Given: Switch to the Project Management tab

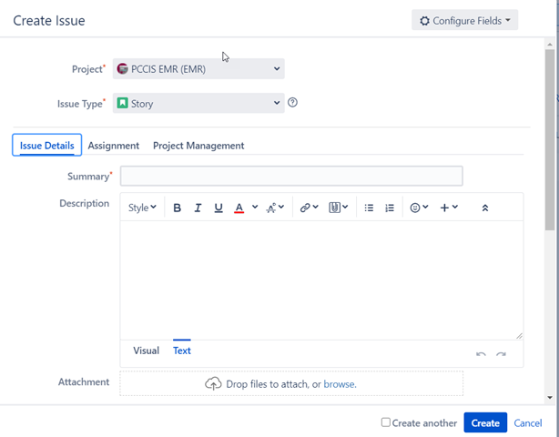Looking at the screenshot, I should pyautogui.click(x=198, y=146).
